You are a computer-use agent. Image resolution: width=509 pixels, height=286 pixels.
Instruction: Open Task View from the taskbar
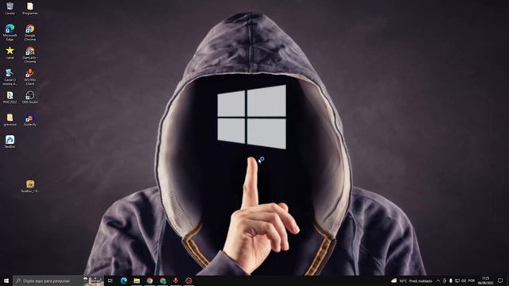pos(111,280)
